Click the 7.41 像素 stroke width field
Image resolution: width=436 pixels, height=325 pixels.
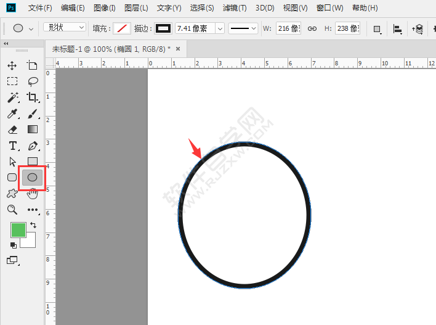195,28
